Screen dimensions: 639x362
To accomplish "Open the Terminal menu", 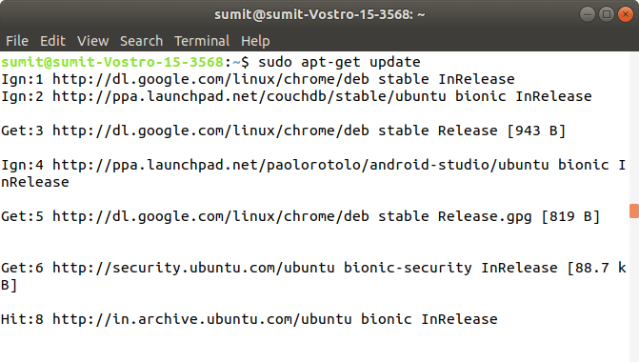I will click(x=202, y=41).
